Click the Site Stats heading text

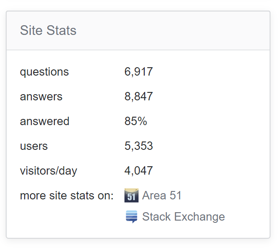pyautogui.click(x=48, y=31)
